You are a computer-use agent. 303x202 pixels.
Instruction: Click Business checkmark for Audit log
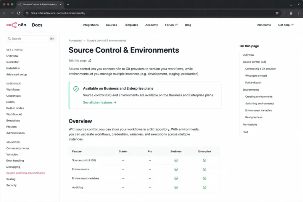pyautogui.click(x=176, y=188)
